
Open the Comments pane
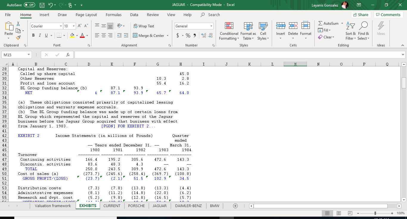[x=389, y=15]
